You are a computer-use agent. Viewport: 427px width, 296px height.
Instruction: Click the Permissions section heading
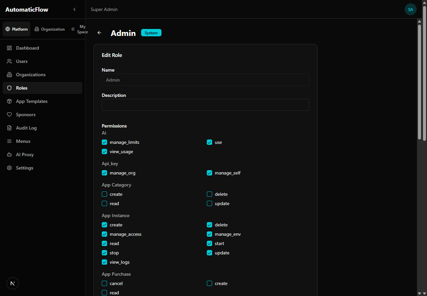(x=114, y=126)
